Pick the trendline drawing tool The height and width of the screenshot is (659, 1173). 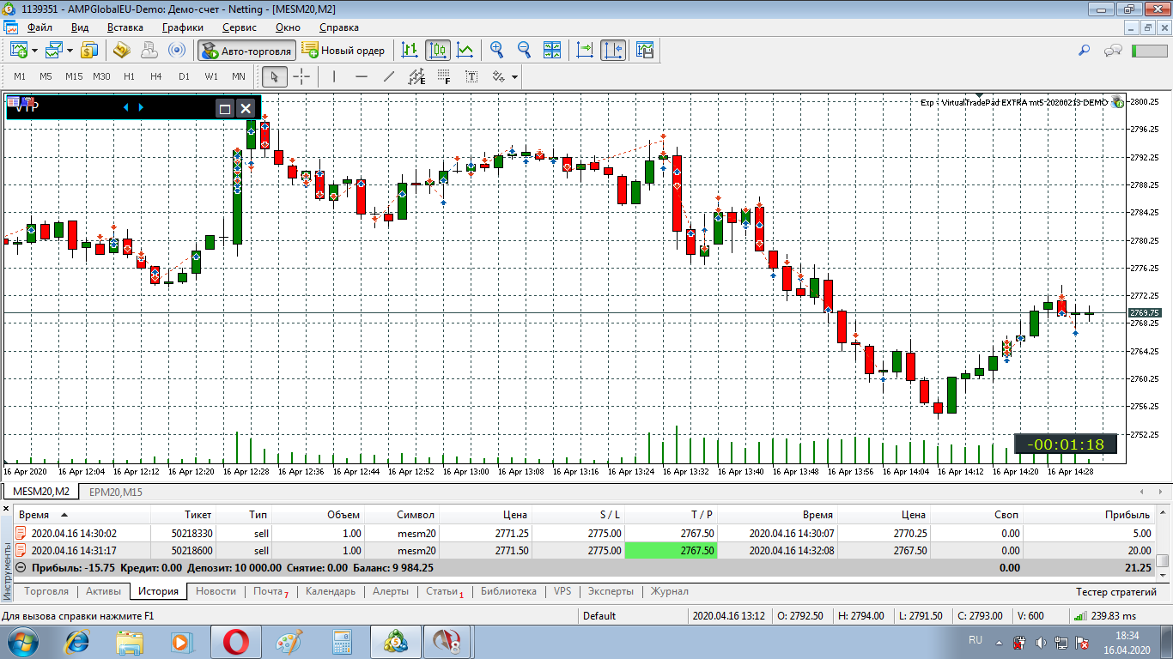pos(388,76)
